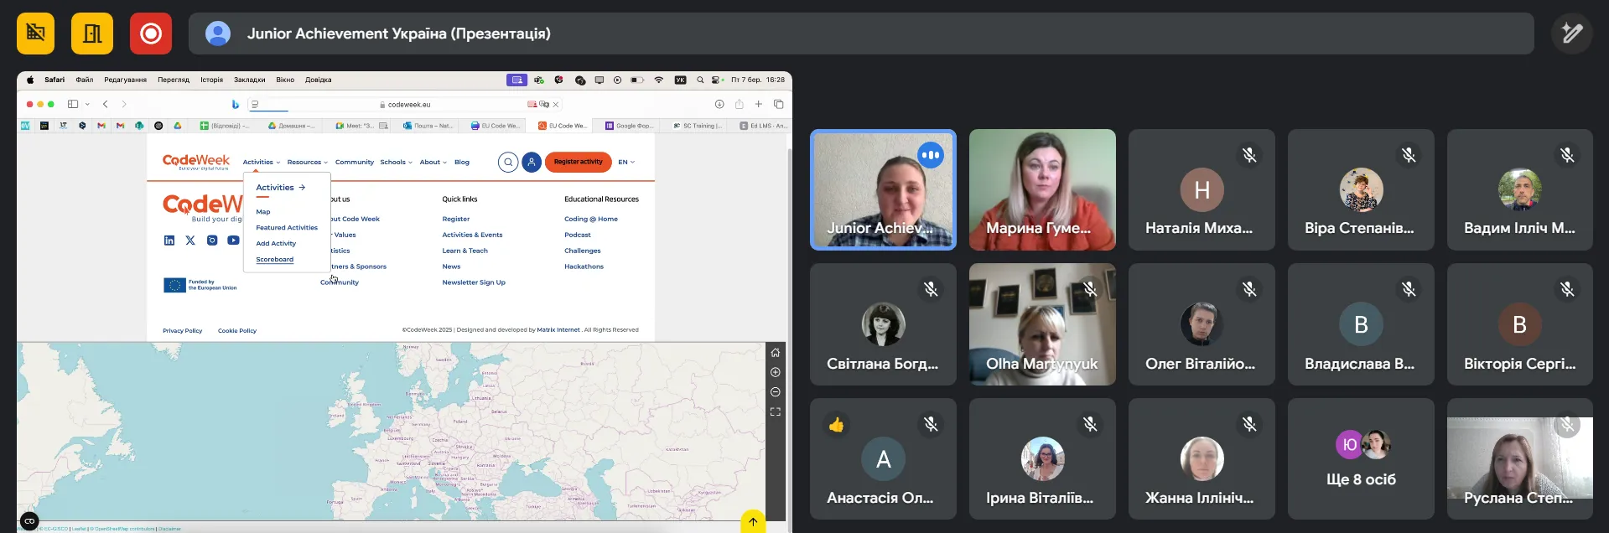Open the Coding @ Home link

591,220
